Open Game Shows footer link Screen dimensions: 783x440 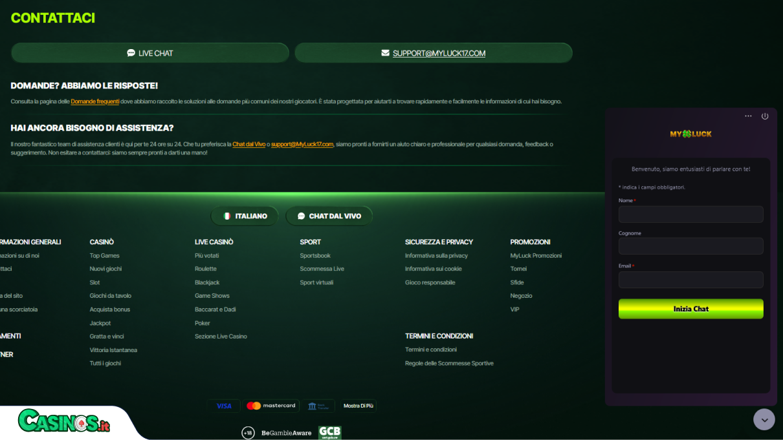(212, 296)
